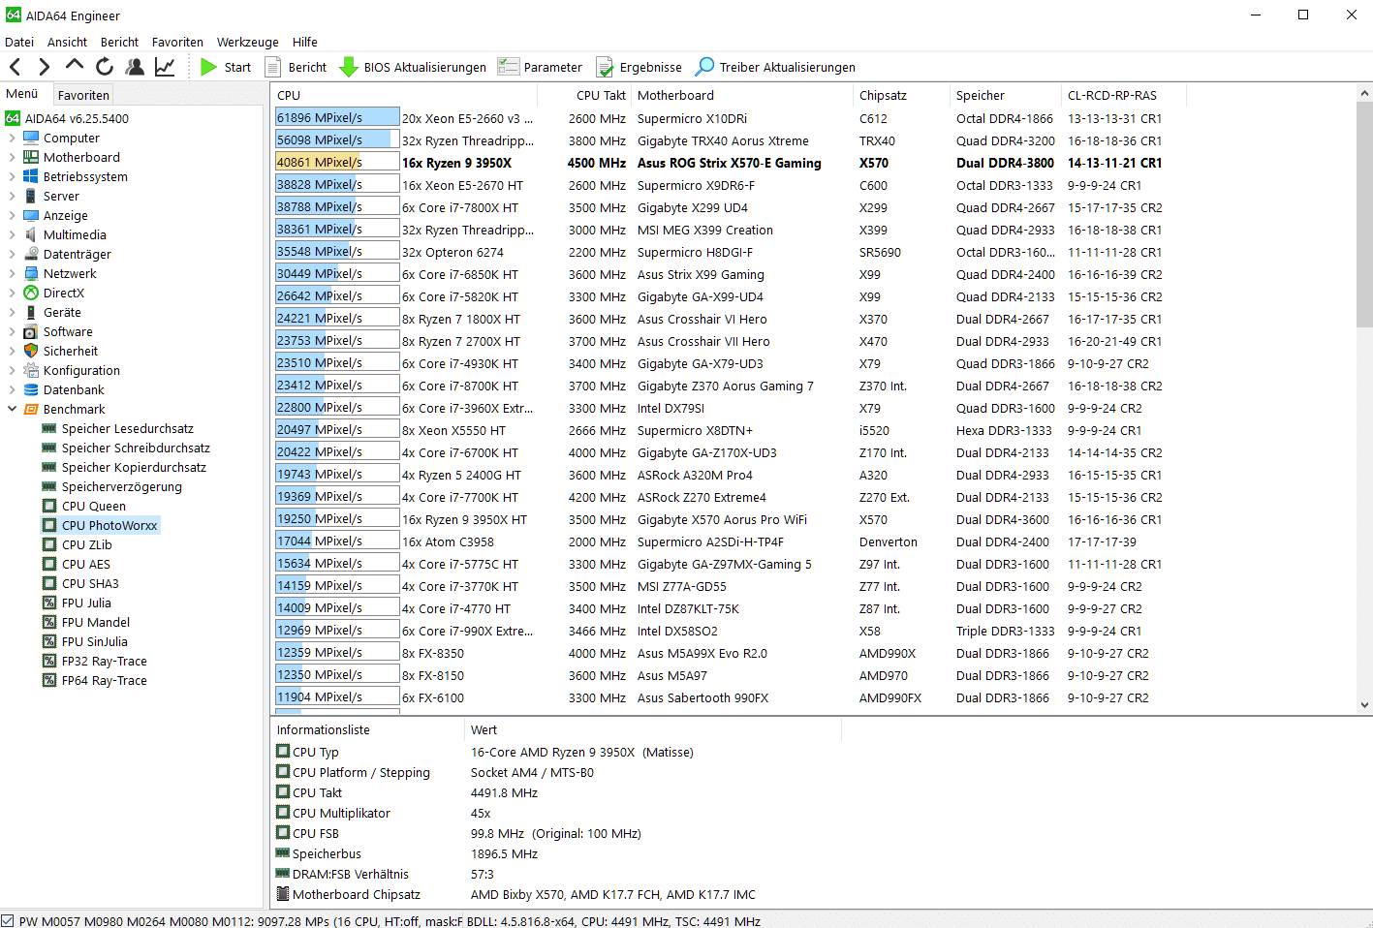1373x928 pixels.
Task: Open the Ansicht menu
Action: (67, 42)
